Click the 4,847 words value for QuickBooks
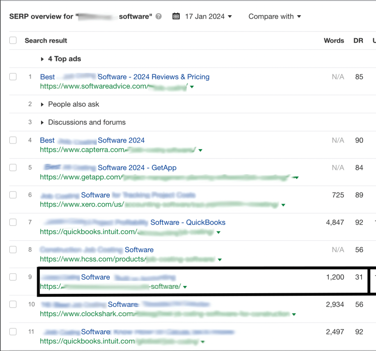The image size is (376, 351). tap(335, 222)
